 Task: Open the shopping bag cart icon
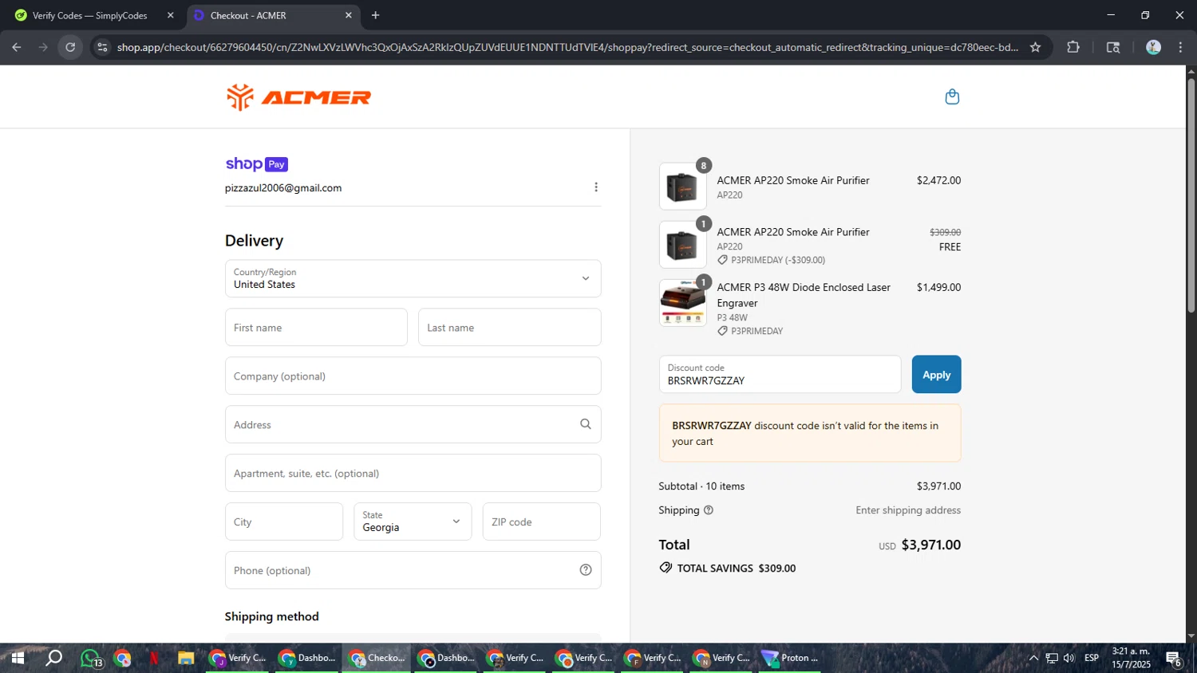(951, 96)
